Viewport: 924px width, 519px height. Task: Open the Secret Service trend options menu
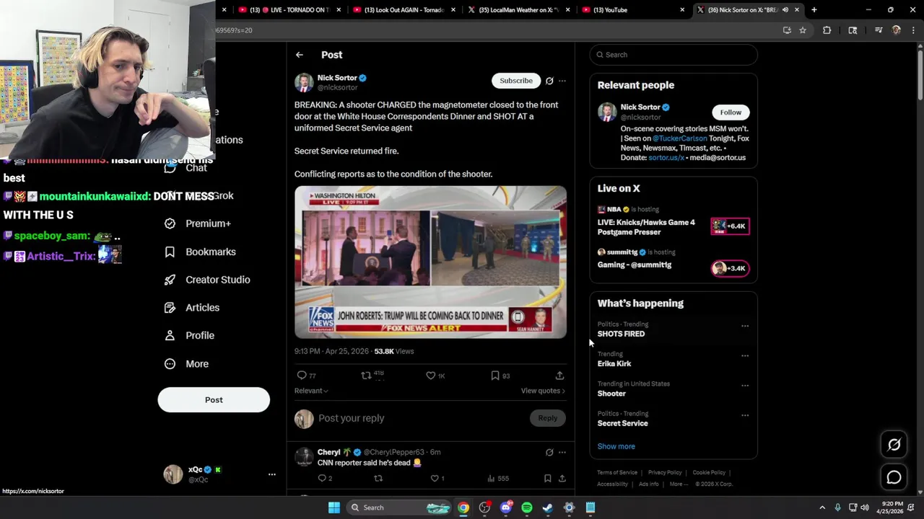[x=745, y=415]
